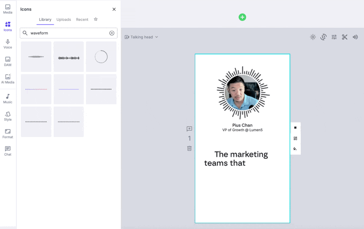Open the Music panel
The image size is (364, 229).
pyautogui.click(x=8, y=99)
